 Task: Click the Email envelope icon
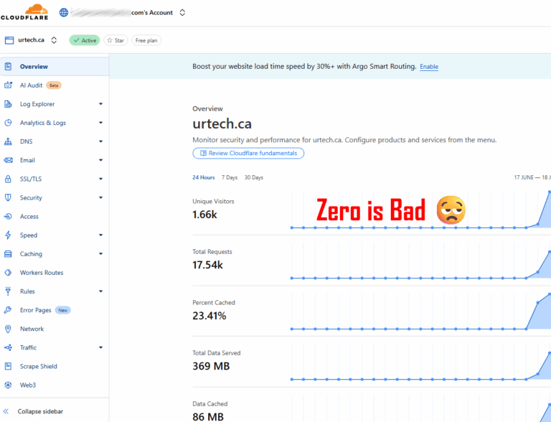coord(8,160)
